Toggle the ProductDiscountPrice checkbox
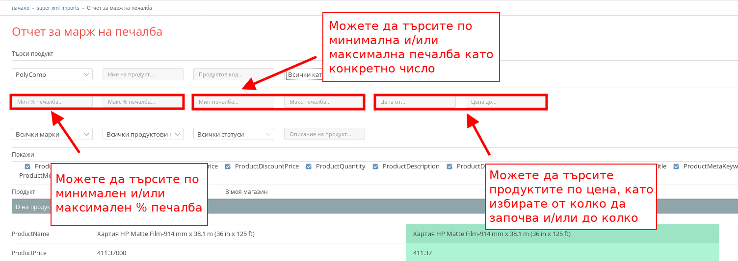This screenshot has height=261, width=738. [228, 166]
